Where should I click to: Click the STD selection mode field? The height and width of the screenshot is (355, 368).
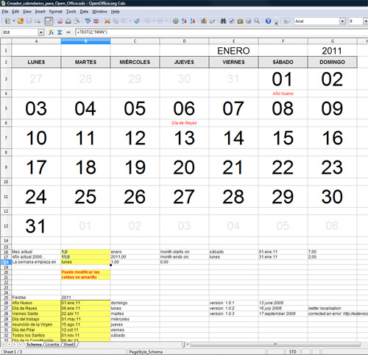(x=292, y=352)
